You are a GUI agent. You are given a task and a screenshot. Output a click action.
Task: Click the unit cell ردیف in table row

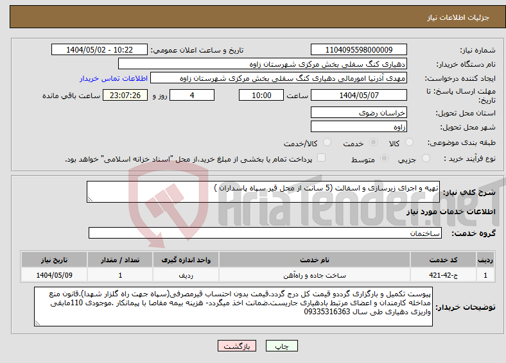coord(186,275)
